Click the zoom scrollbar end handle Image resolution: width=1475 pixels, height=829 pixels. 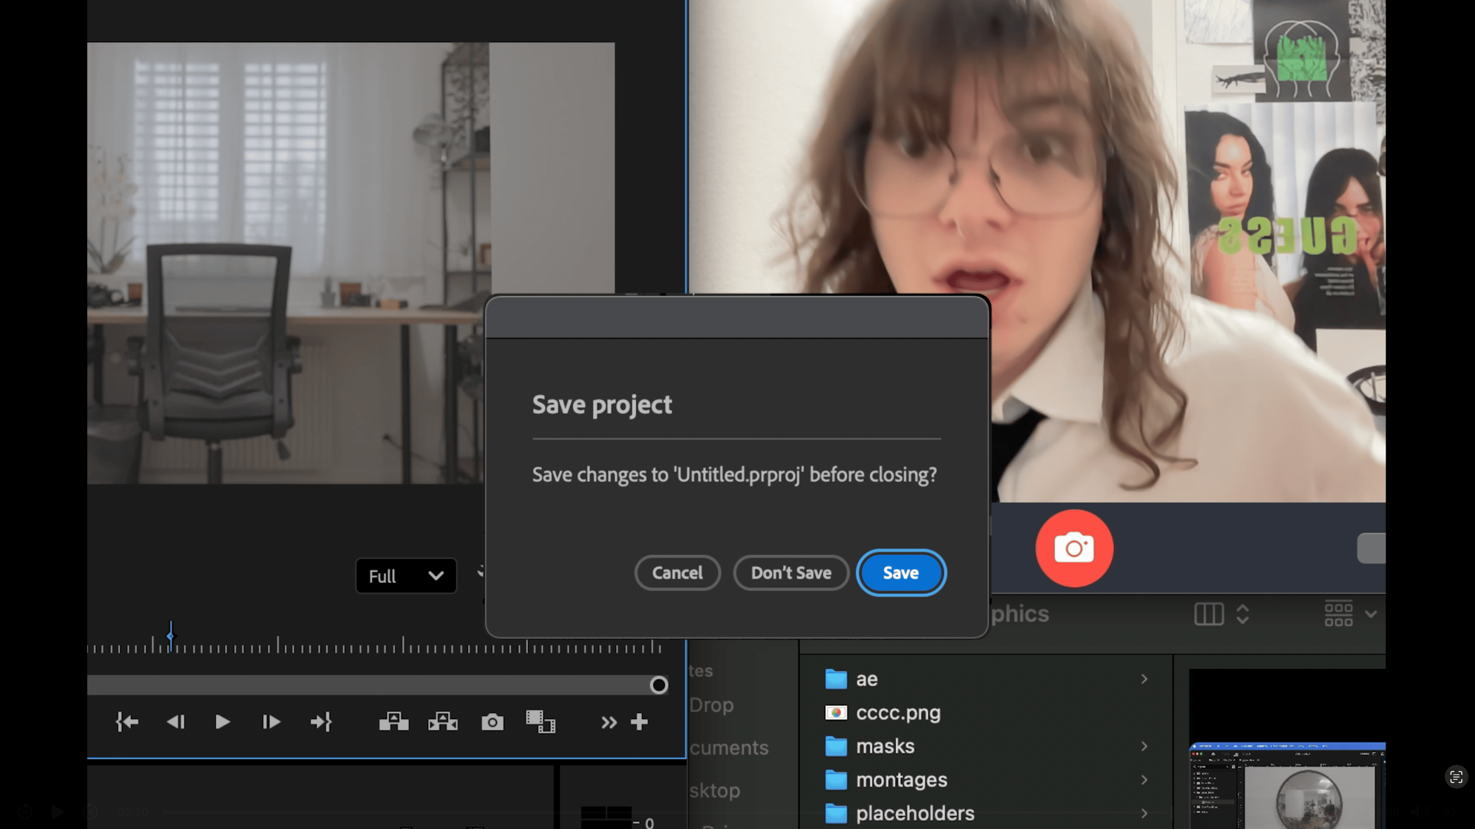659,685
